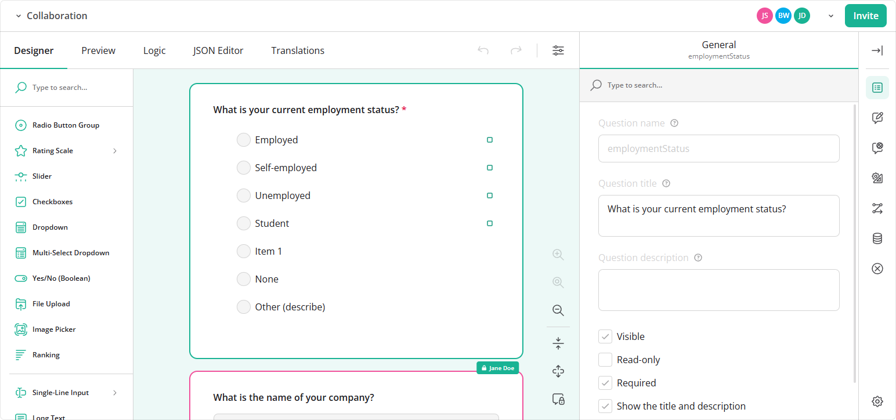The height and width of the screenshot is (420, 896).
Task: Select the General properties sidebar icon
Action: click(x=877, y=88)
